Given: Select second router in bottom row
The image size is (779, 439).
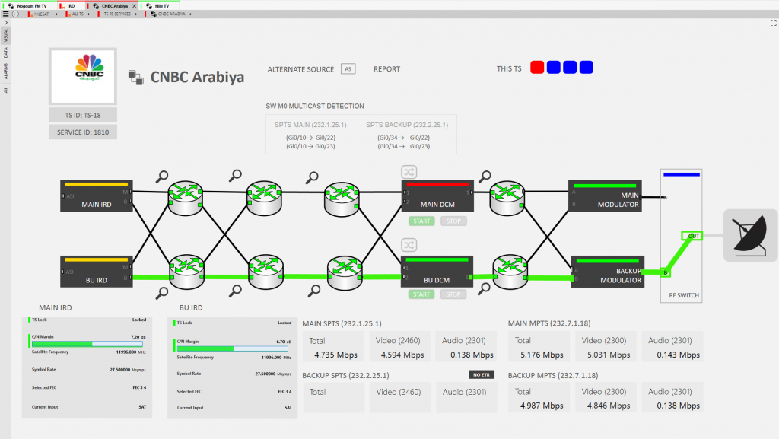Looking at the screenshot, I should coord(265,272).
